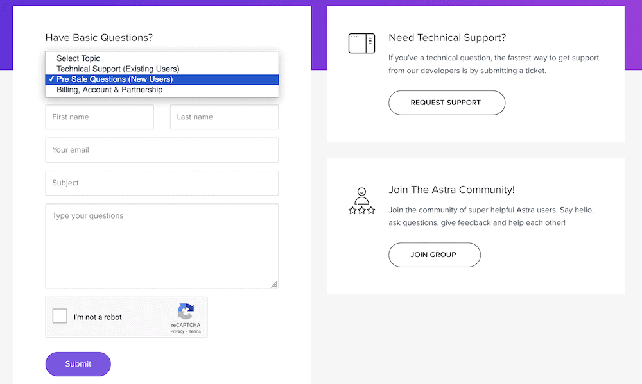Click into the Your email field
This screenshot has height=384, width=642.
[x=162, y=150]
